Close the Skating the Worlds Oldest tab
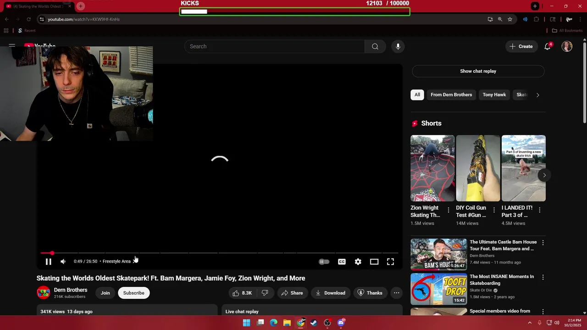587x330 pixels. pyautogui.click(x=70, y=6)
